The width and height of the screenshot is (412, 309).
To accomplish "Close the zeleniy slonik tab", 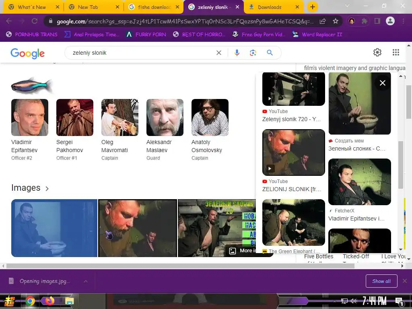I will pyautogui.click(x=237, y=7).
